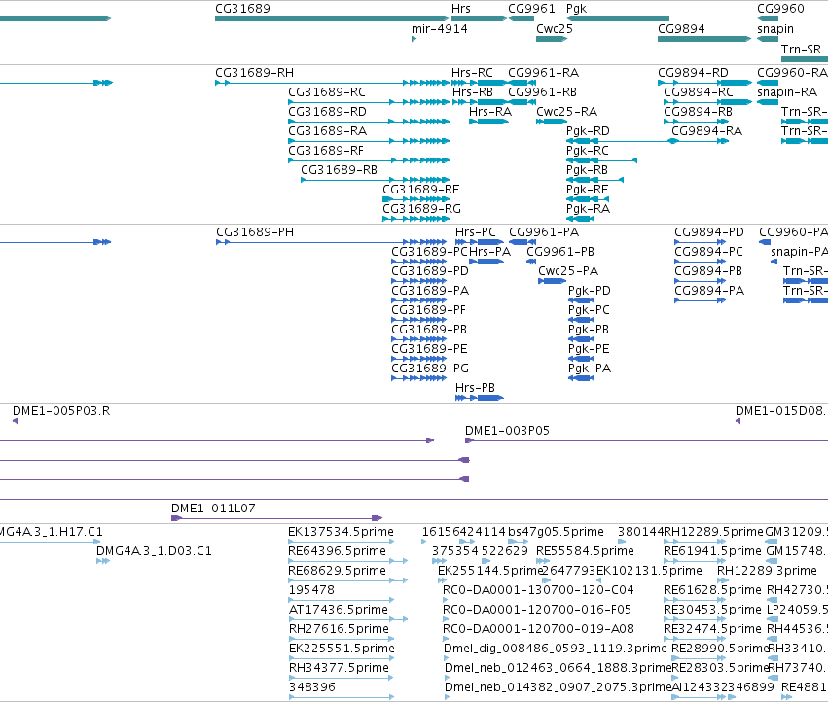Click transcript CG31689-RC

point(369,102)
